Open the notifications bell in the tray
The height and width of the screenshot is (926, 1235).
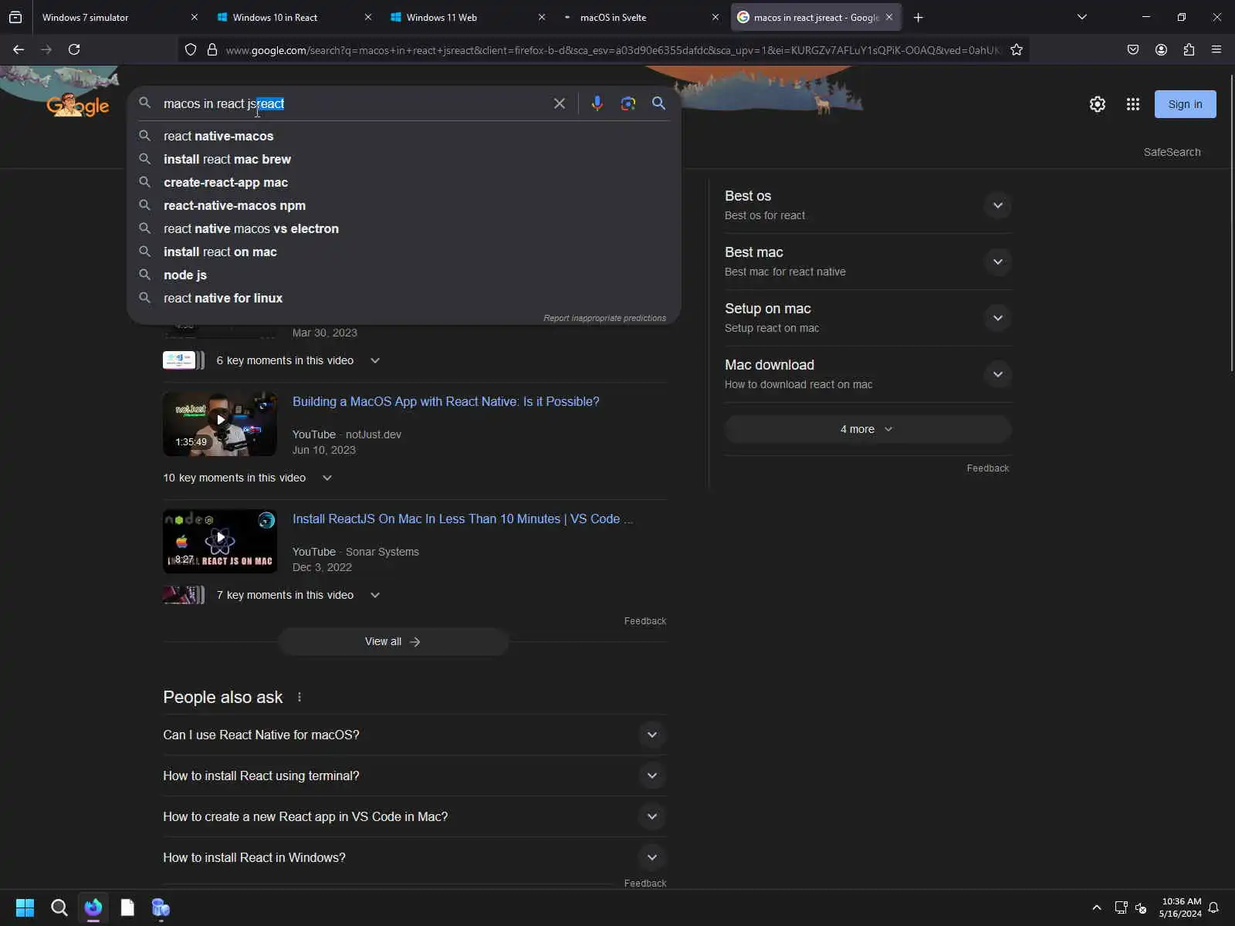1214,907
